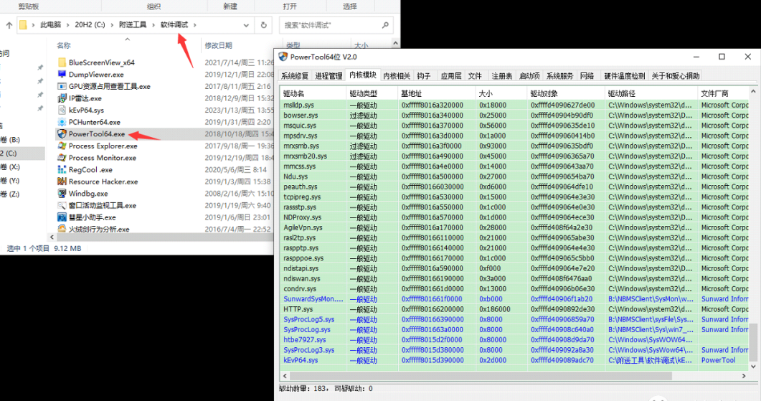This screenshot has height=401, width=761.
Task: Expand the address bar history dropdown
Action: (247, 24)
